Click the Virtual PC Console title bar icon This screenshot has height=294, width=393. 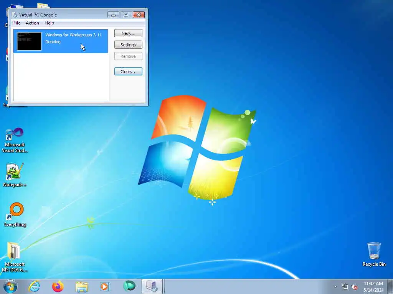coord(15,15)
